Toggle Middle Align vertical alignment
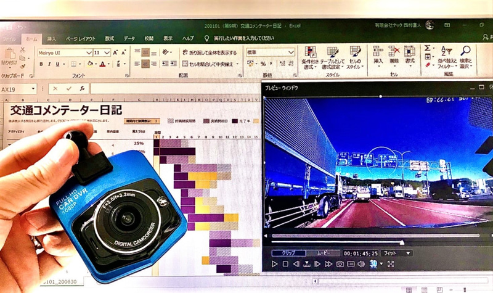The image size is (493, 293). 145,52
